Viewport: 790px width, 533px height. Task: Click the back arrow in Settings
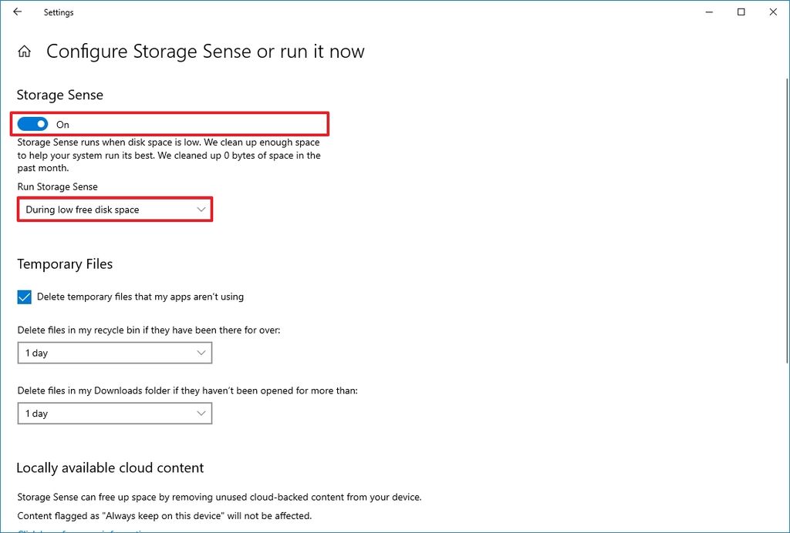click(x=18, y=12)
